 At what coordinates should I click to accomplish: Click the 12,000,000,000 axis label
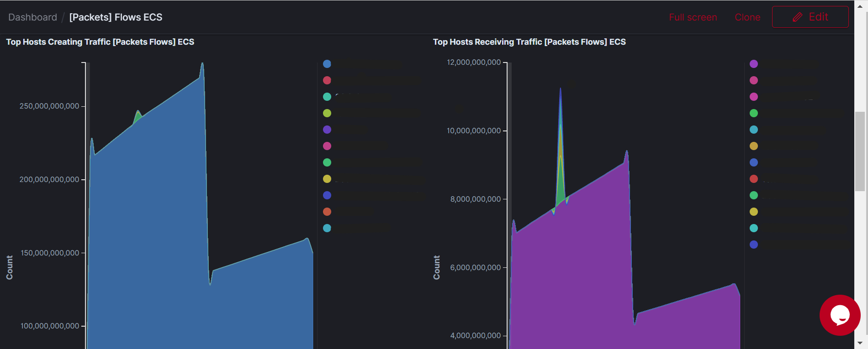point(474,63)
